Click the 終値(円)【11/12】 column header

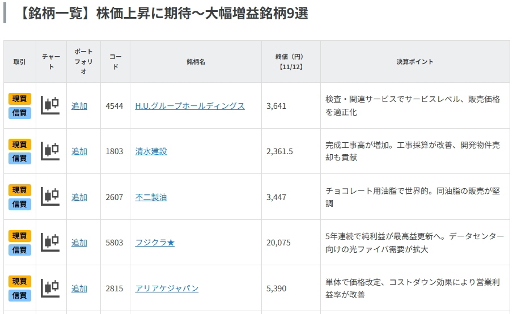tap(291, 62)
